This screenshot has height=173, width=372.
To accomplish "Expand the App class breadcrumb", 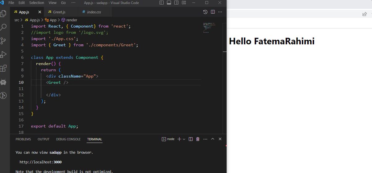I will (x=51, y=20).
